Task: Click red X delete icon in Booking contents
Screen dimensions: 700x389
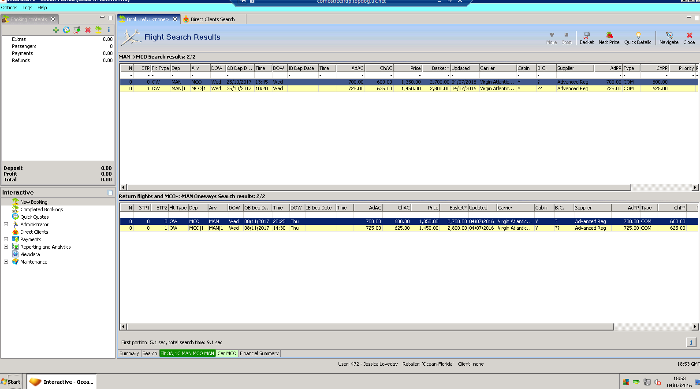Action: 88,30
